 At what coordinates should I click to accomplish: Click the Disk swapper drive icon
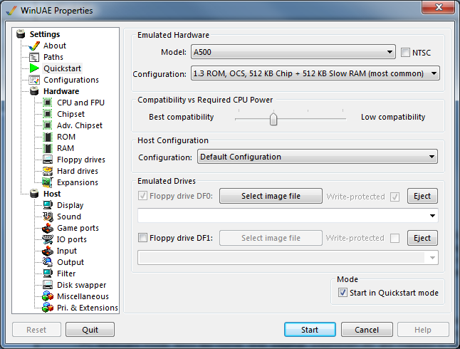(48, 285)
